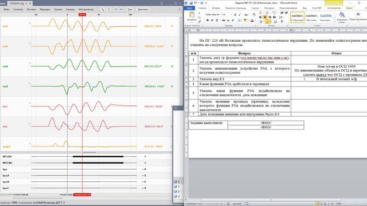Click the МТЗ ВН discrete signal row
This screenshot has height=206, width=367.
(86, 156)
